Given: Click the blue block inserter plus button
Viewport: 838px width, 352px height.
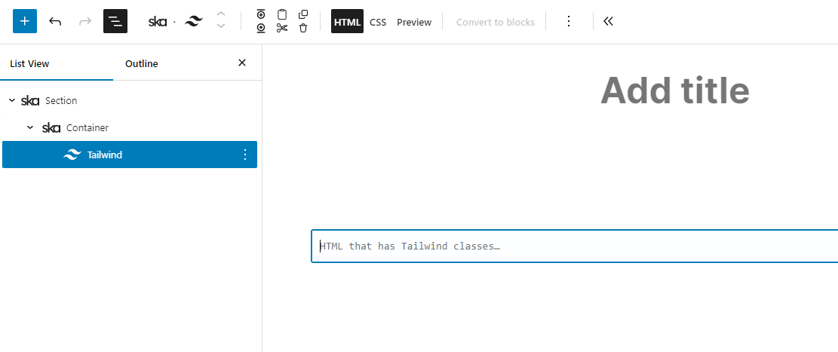Looking at the screenshot, I should click(25, 21).
